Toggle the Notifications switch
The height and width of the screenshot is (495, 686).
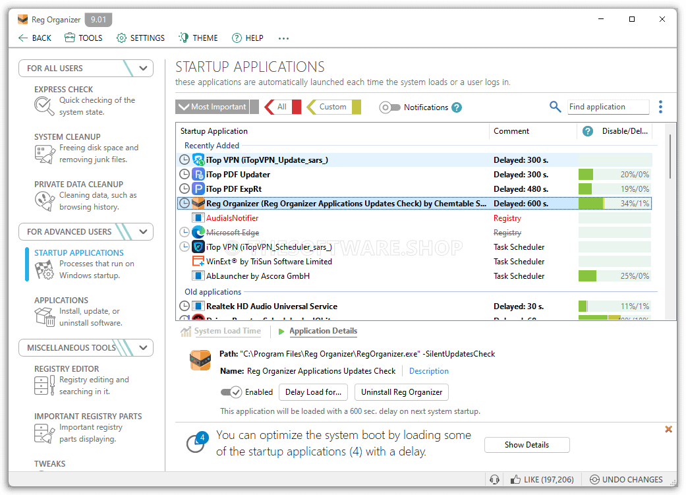tap(389, 107)
